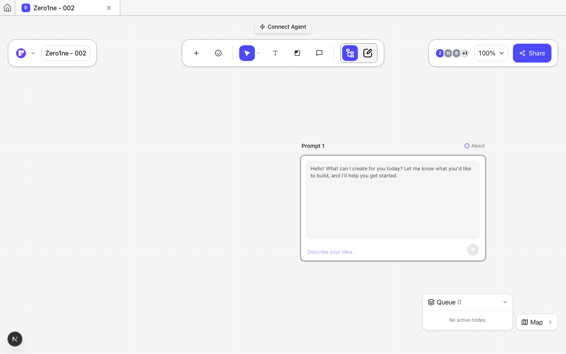Image resolution: width=566 pixels, height=354 pixels.
Task: Click avatar N in the top collaborators list
Action: pyautogui.click(x=448, y=53)
